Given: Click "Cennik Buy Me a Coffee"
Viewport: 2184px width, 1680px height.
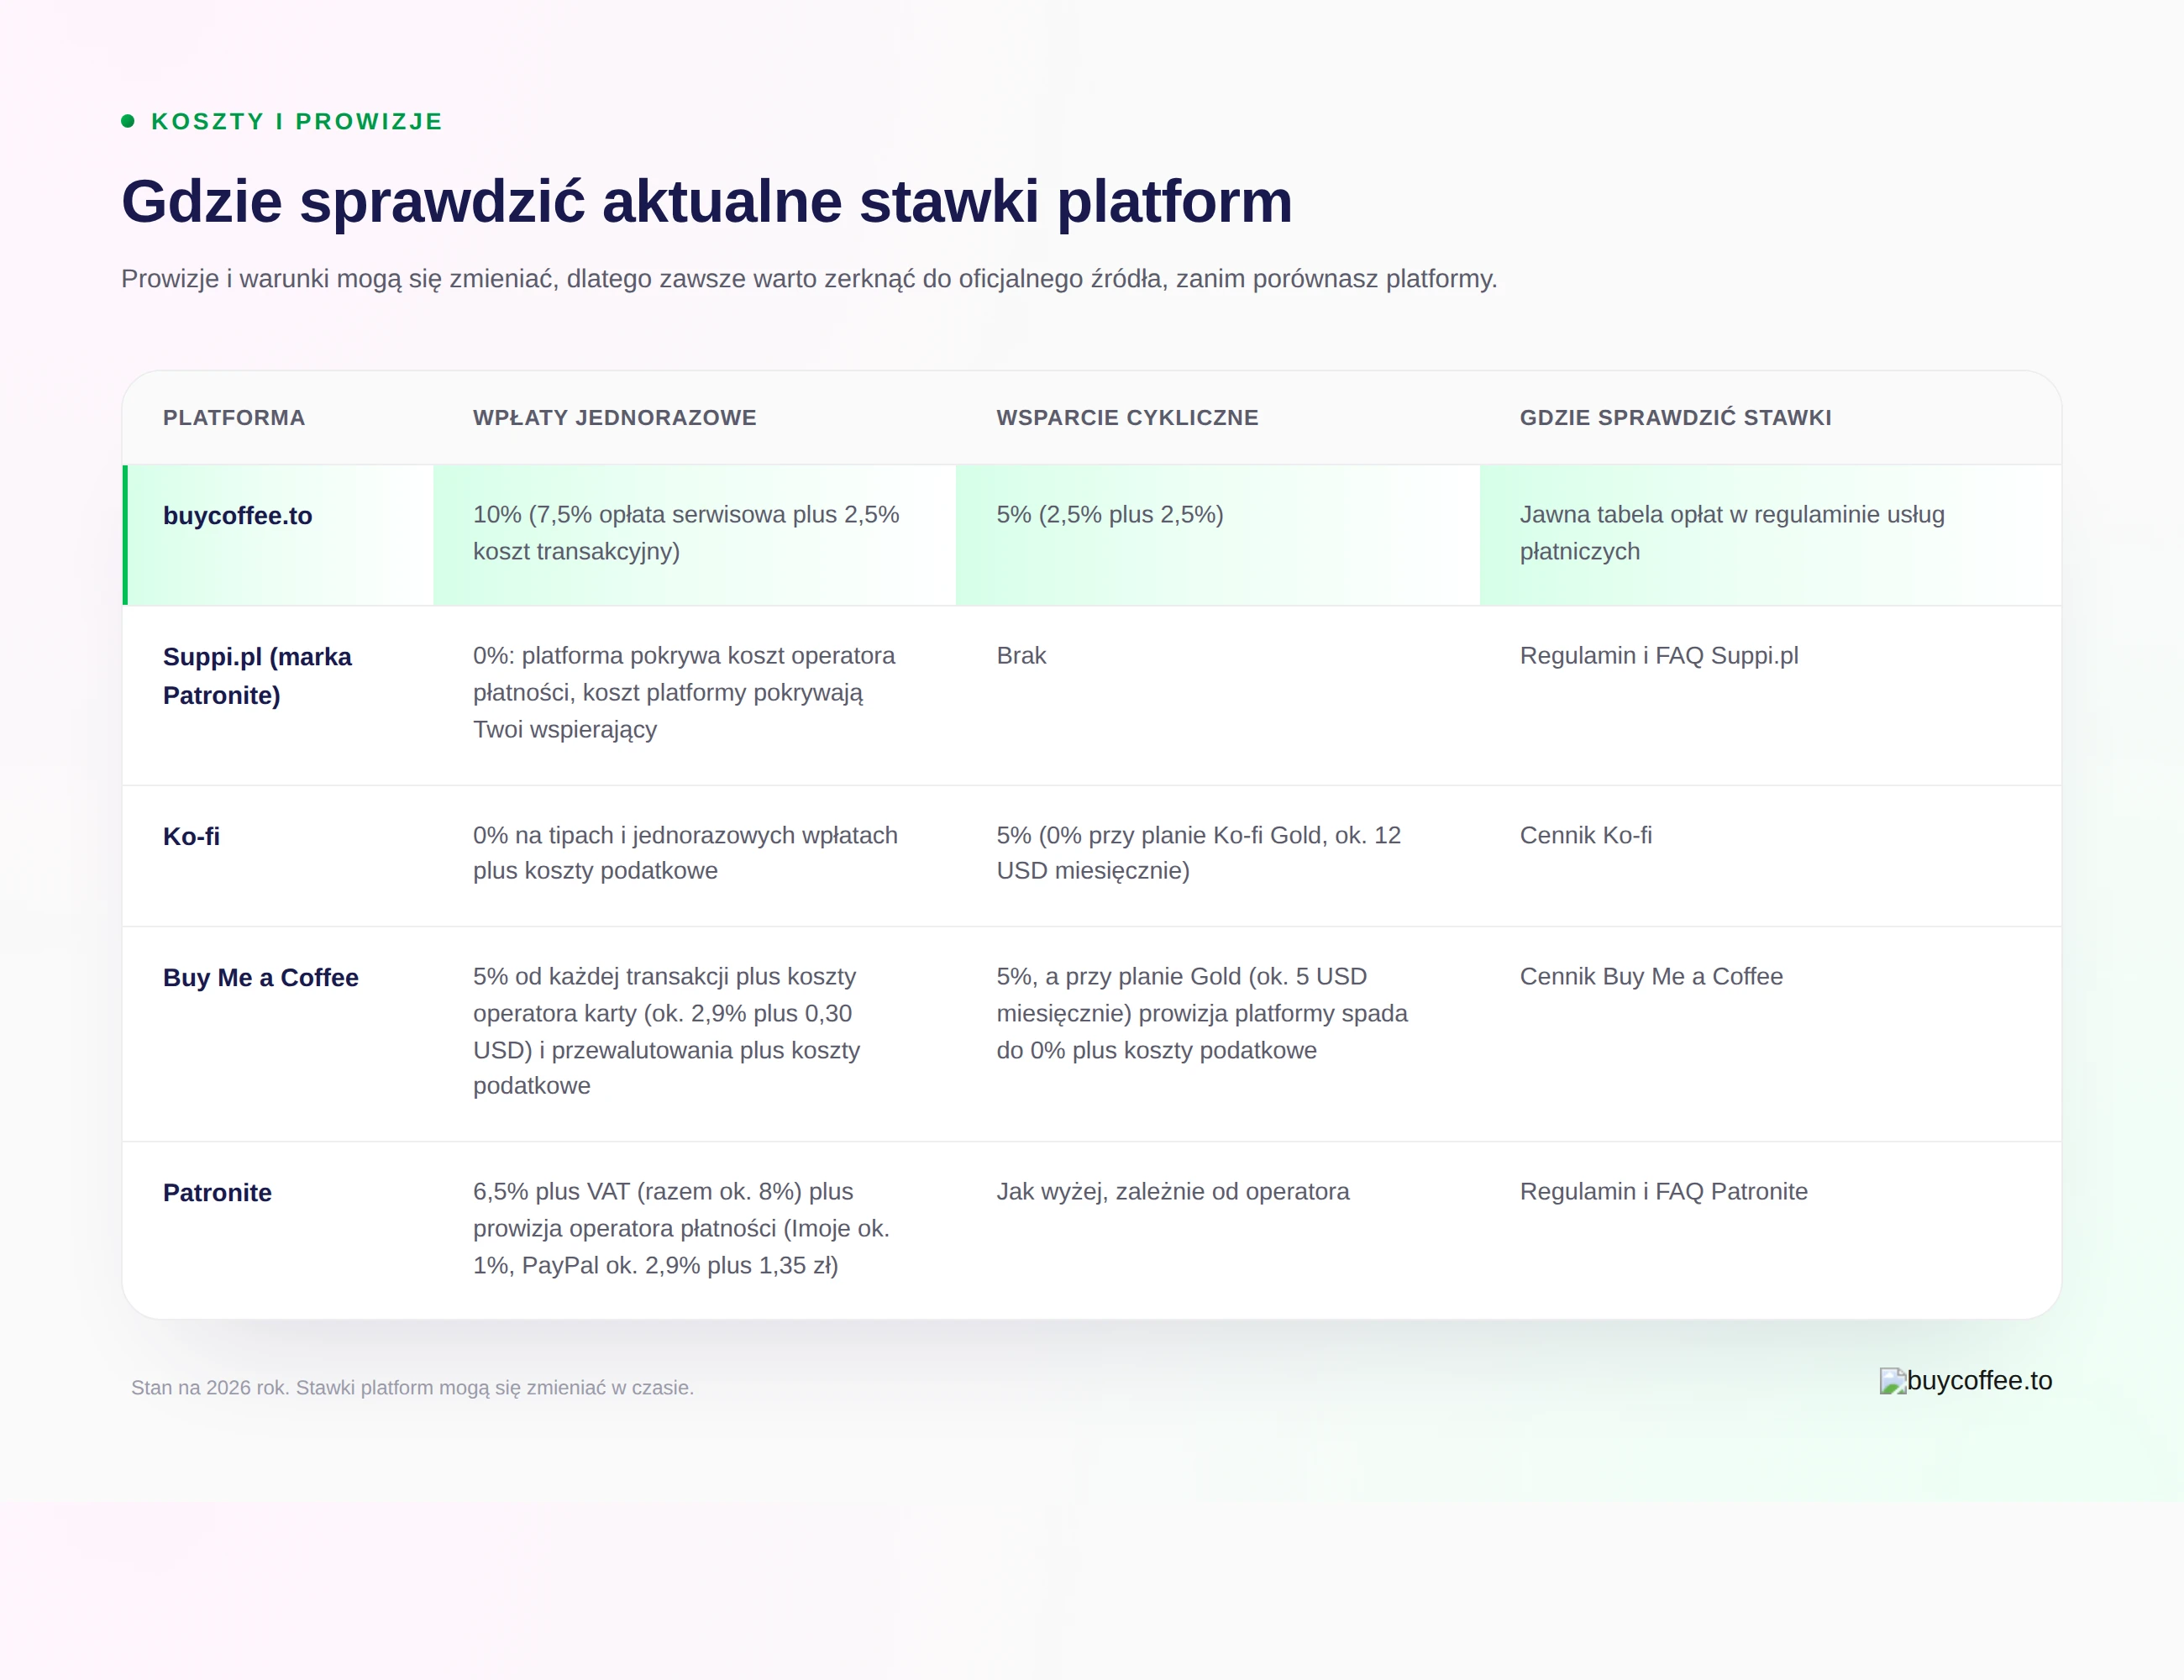Looking at the screenshot, I should point(1651,977).
